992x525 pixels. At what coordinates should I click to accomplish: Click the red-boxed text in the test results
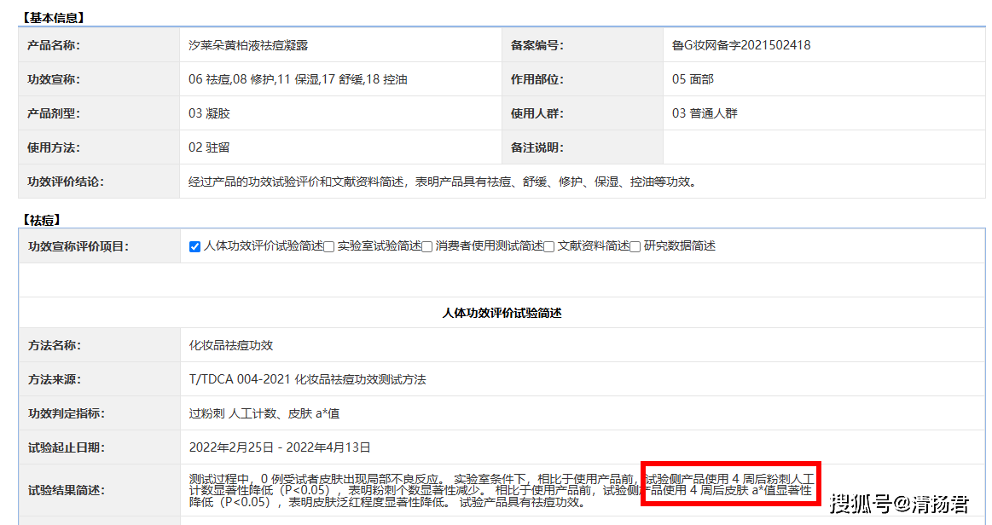tap(729, 484)
